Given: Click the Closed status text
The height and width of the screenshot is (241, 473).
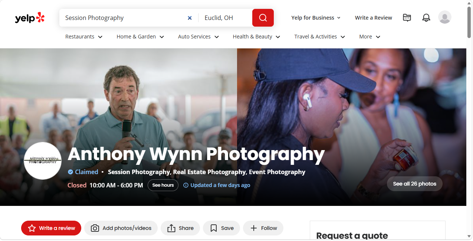Looking at the screenshot, I should coord(77,185).
